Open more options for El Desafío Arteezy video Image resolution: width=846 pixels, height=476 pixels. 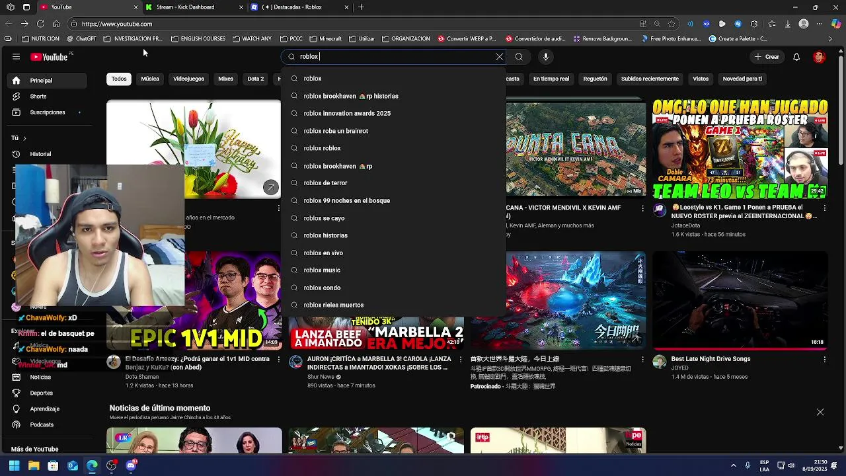point(278,360)
